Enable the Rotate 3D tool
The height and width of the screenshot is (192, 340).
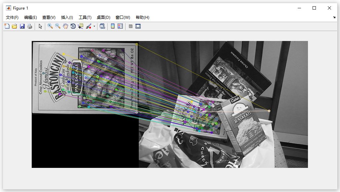tap(73, 26)
